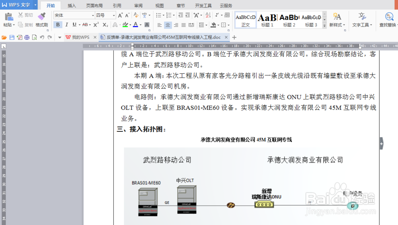This screenshot has width=398, height=225.
Task: Click the print preview icon
Action: tap(35, 37)
